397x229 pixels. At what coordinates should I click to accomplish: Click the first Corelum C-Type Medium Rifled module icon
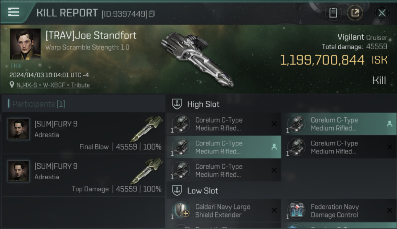click(x=181, y=124)
